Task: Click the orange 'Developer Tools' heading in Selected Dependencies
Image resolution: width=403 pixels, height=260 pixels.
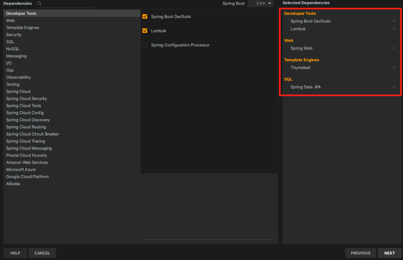Action: (x=300, y=13)
